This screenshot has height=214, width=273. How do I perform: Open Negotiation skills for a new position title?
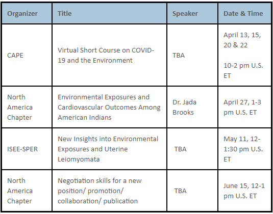pyautogui.click(x=100, y=191)
